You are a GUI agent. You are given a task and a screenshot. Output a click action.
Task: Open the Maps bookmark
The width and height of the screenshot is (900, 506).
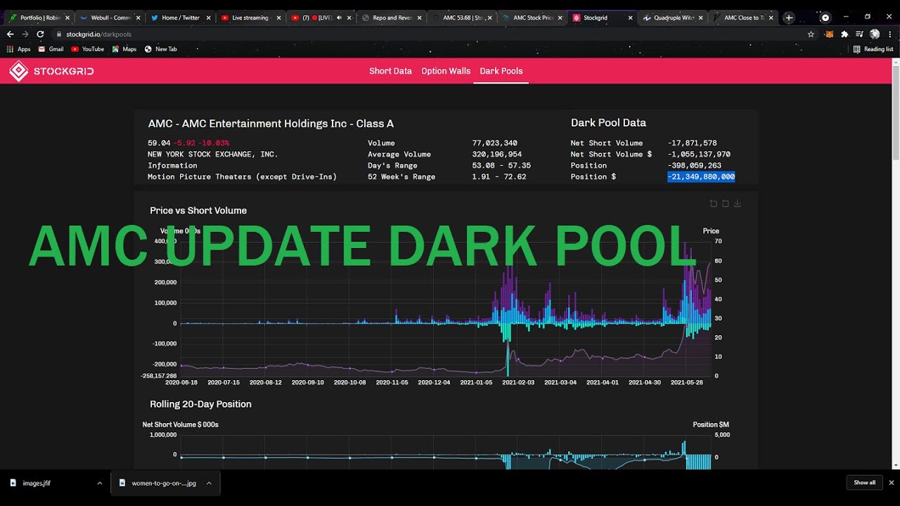124,49
